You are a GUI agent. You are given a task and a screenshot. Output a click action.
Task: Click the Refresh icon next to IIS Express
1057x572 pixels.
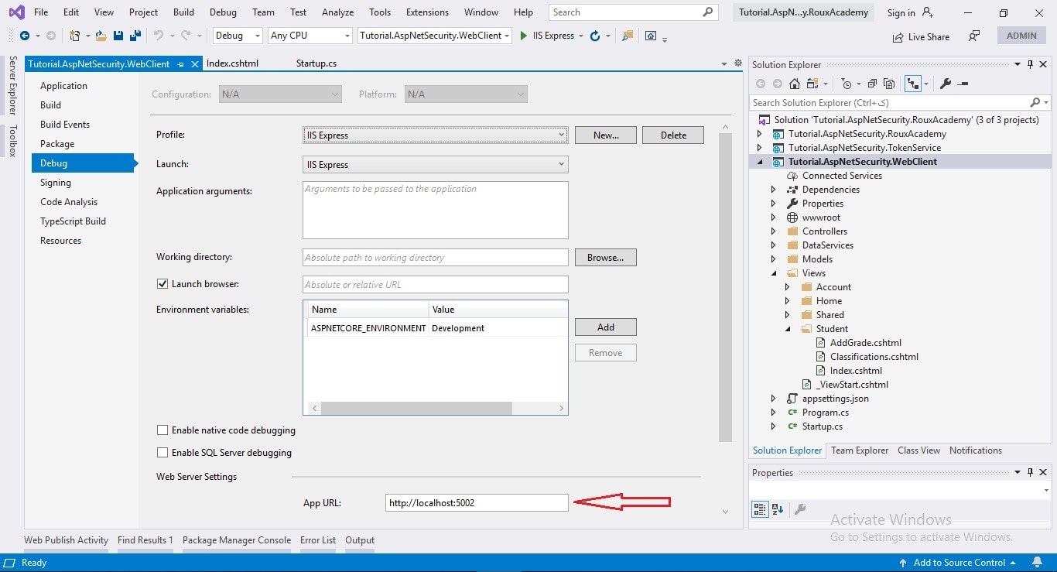click(x=593, y=36)
